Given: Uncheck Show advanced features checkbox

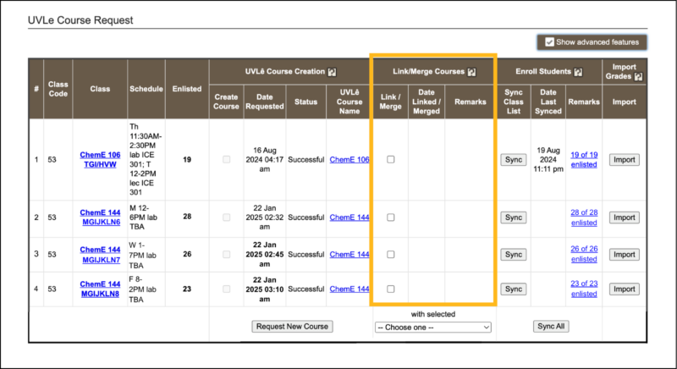Looking at the screenshot, I should point(549,41).
